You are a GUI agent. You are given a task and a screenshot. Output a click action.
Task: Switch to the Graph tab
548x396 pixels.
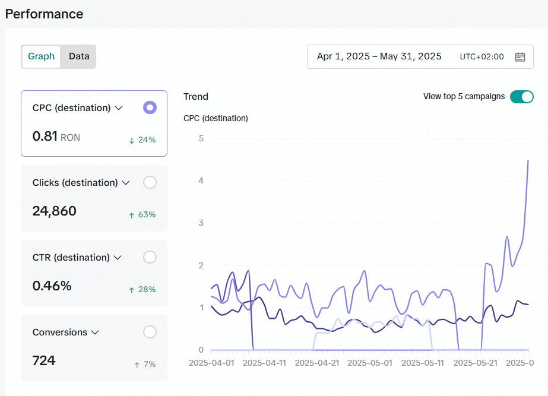pyautogui.click(x=41, y=56)
